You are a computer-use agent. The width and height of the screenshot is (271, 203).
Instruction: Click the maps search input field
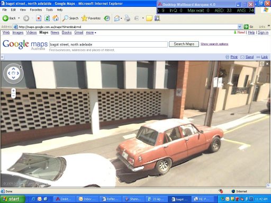click(x=109, y=44)
